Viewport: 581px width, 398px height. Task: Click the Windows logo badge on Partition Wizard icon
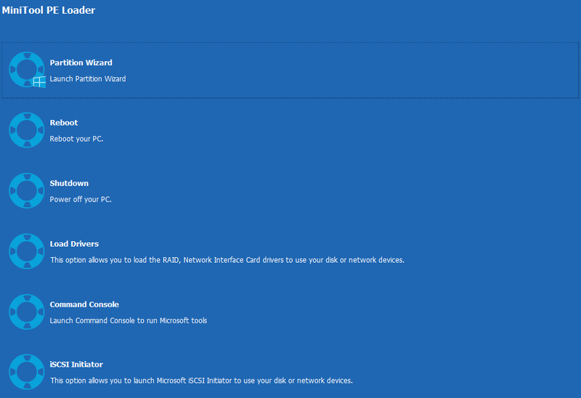tap(39, 82)
